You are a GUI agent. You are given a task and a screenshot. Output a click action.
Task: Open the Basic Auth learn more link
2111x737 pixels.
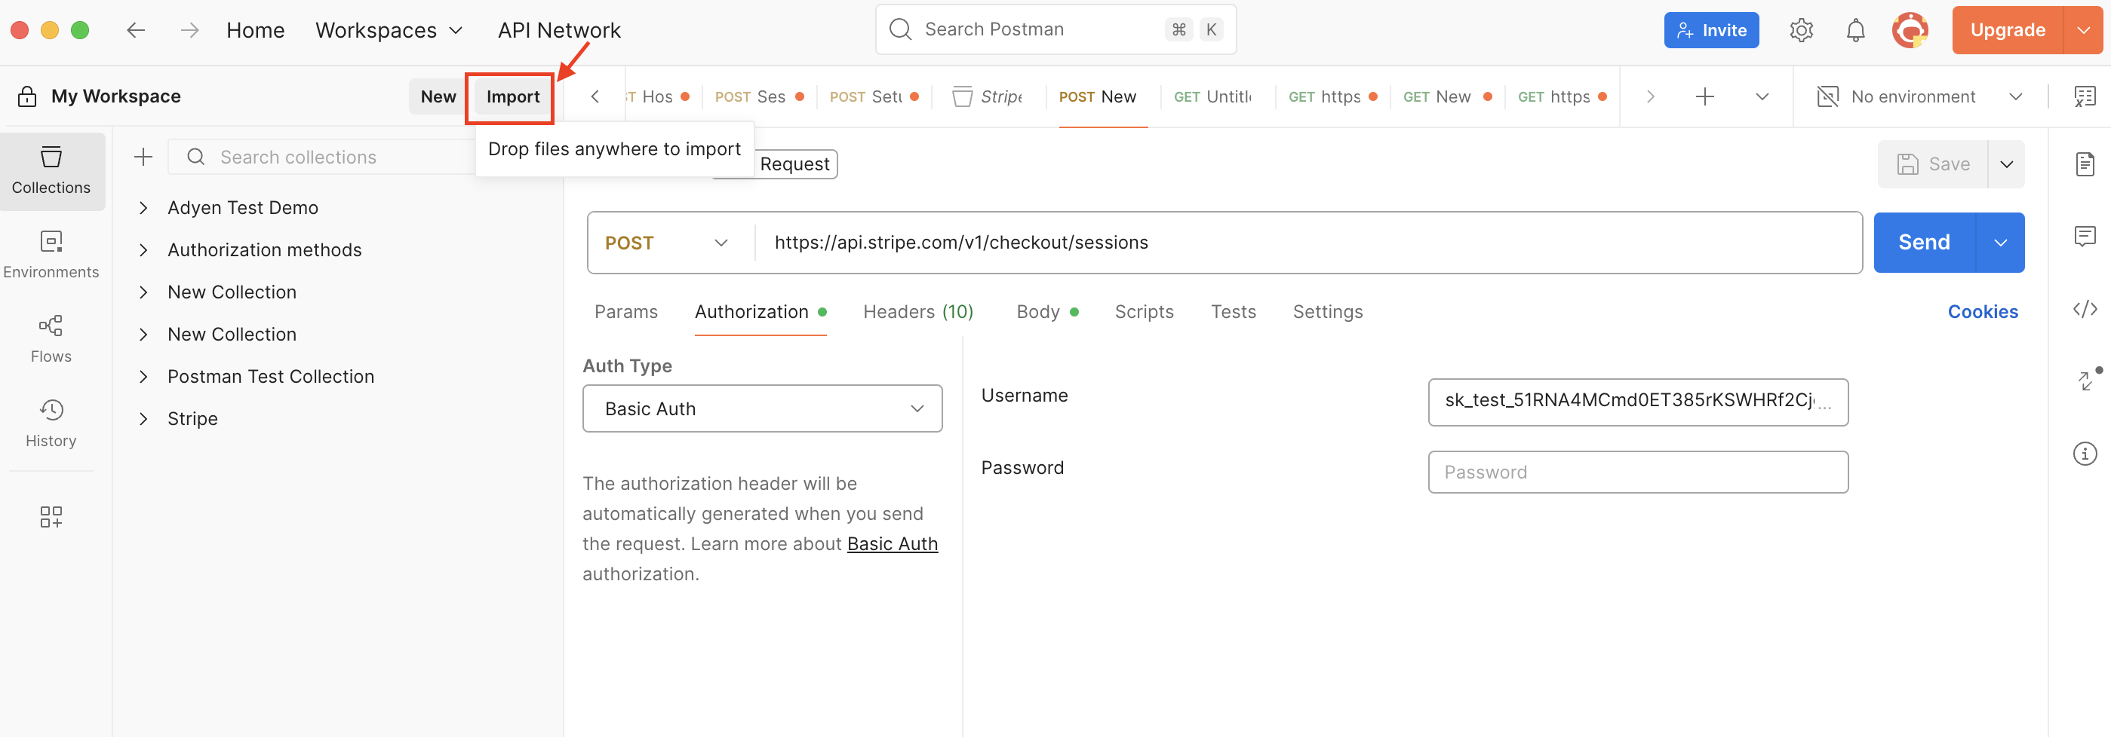[893, 544]
